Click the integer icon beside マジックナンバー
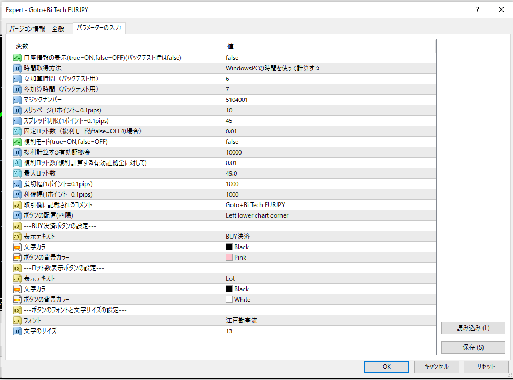This screenshot has width=513, height=380. (x=17, y=100)
